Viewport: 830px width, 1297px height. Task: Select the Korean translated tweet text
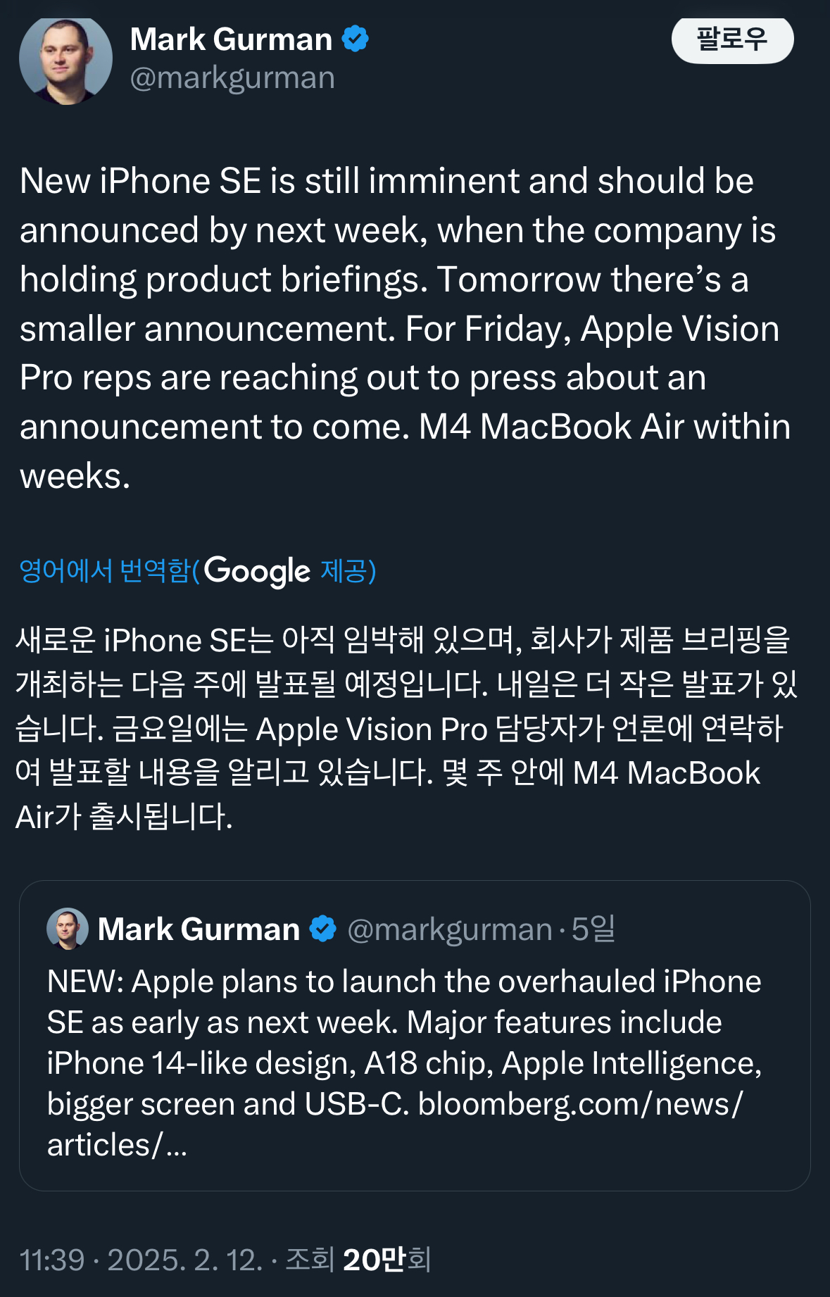(405, 728)
